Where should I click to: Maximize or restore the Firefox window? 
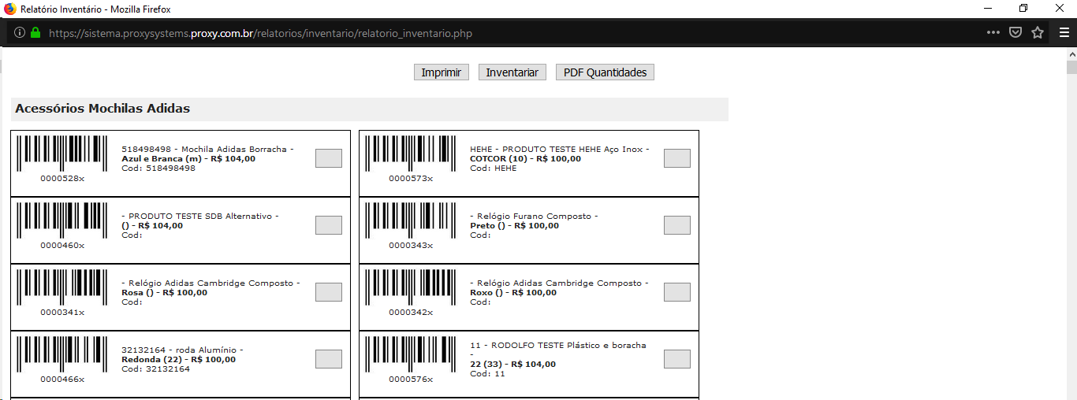tap(1023, 9)
